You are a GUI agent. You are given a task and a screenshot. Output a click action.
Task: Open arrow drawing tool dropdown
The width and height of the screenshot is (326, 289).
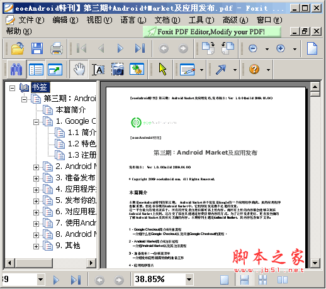235,70
